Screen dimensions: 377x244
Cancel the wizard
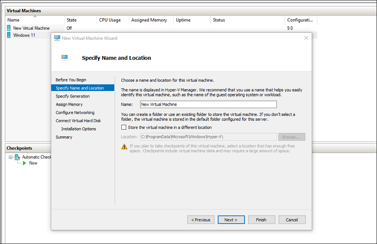point(292,220)
